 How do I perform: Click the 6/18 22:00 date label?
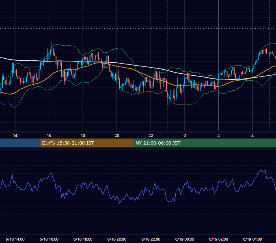point(151,239)
